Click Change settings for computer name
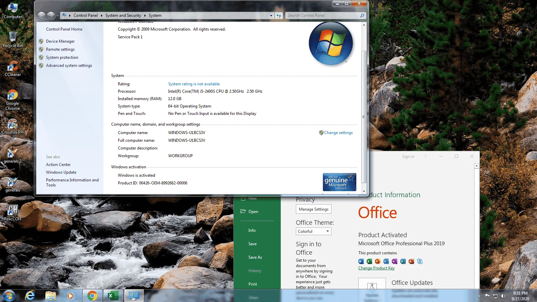 click(x=338, y=133)
